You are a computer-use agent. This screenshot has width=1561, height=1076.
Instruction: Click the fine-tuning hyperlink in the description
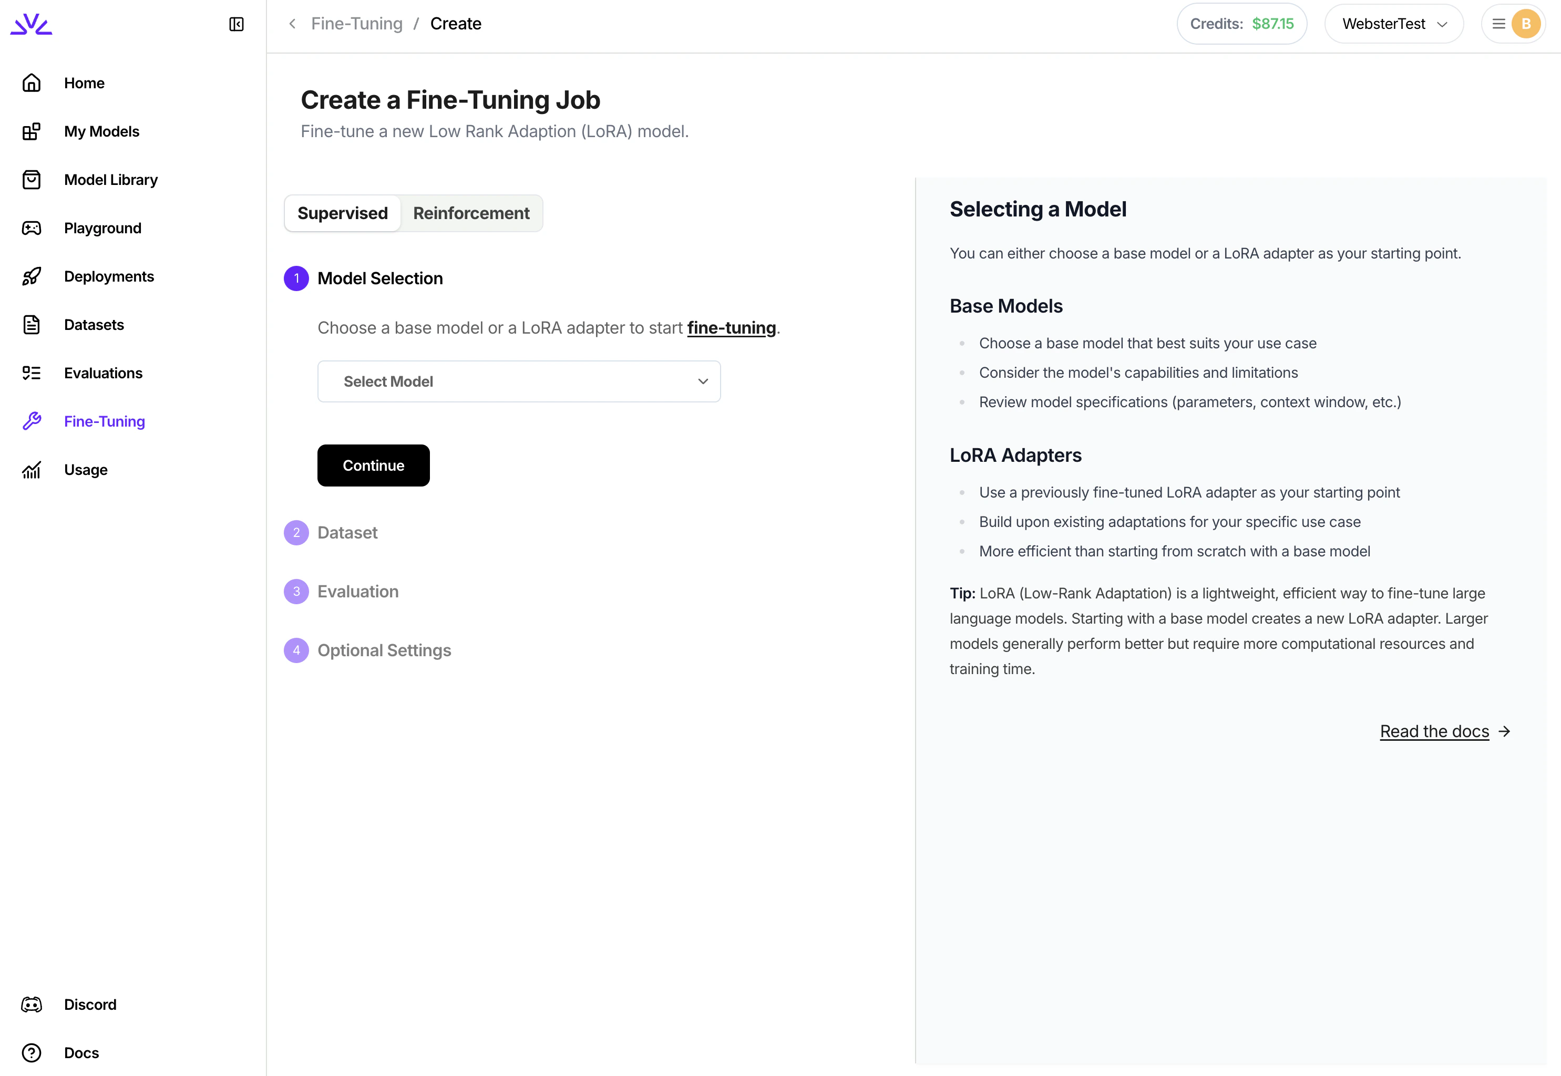(731, 328)
